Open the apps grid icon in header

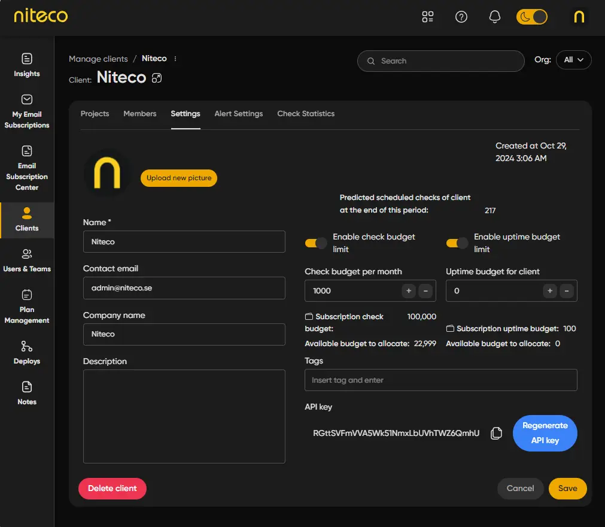point(427,17)
